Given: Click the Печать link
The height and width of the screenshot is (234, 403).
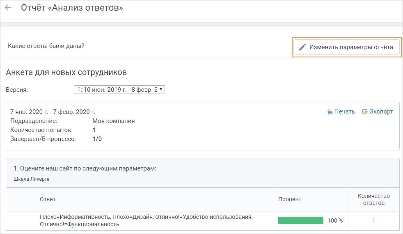Looking at the screenshot, I should [x=344, y=111].
